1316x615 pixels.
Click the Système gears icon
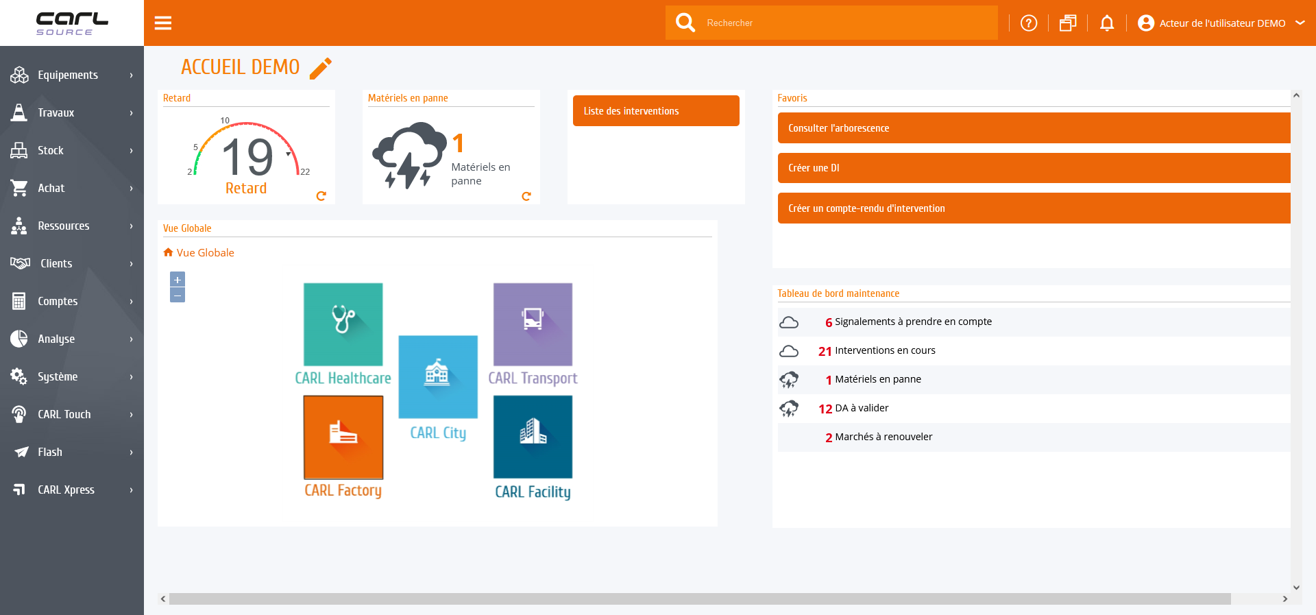(x=19, y=376)
